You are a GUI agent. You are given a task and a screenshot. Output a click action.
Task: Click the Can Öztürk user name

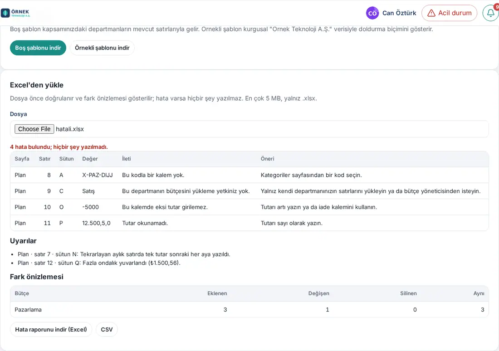399,13
